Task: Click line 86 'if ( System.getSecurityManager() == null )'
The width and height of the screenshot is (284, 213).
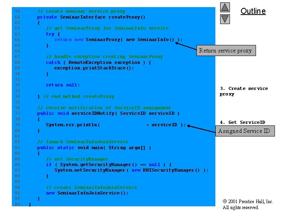Action: point(108,164)
